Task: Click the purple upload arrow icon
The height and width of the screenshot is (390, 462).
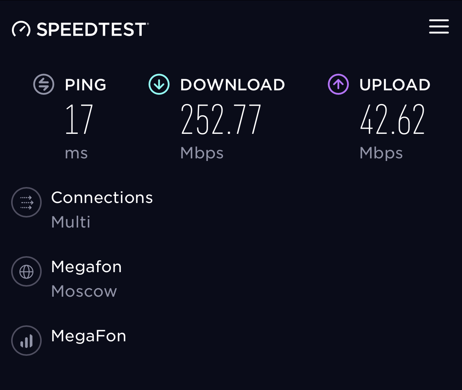Action: 338,84
